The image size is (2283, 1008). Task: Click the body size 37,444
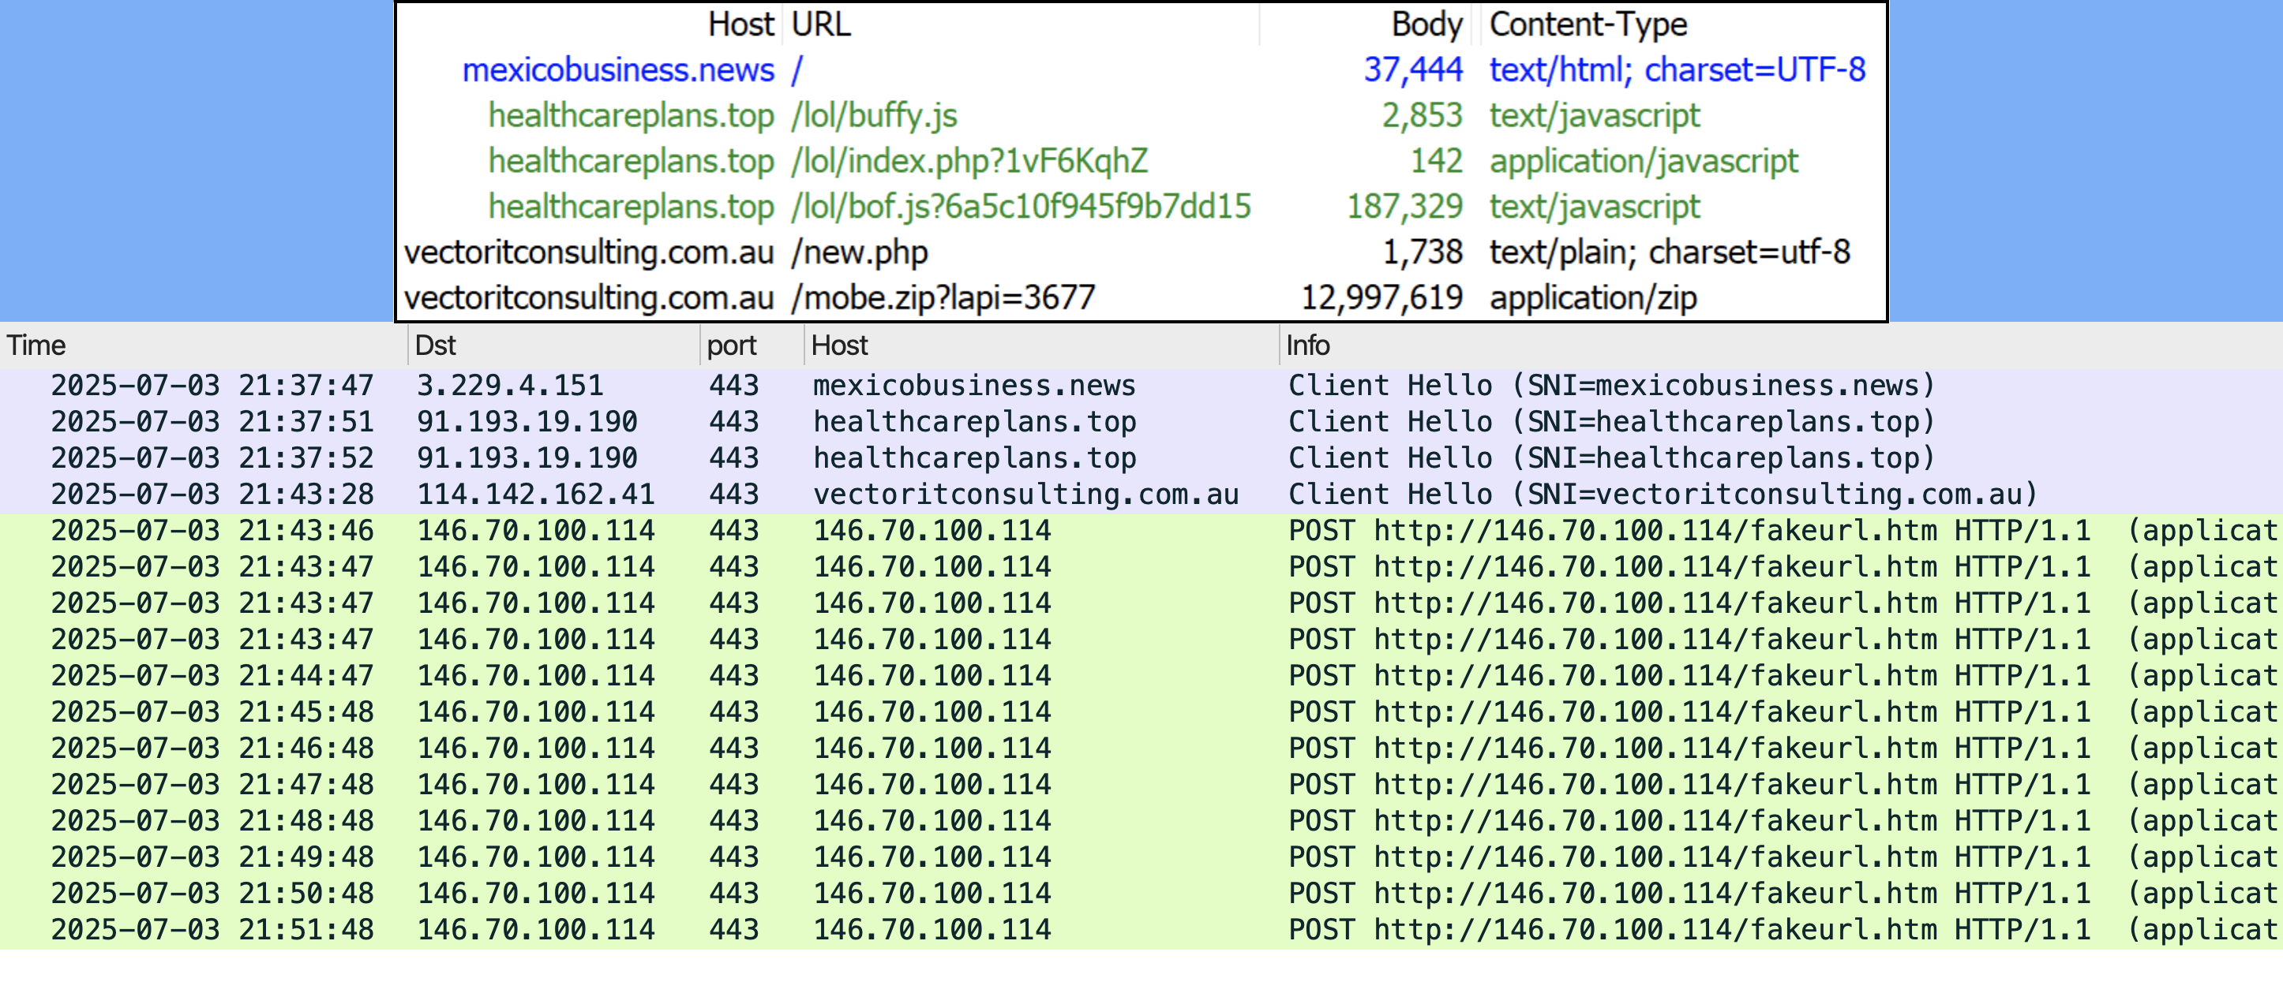pyautogui.click(x=1413, y=70)
